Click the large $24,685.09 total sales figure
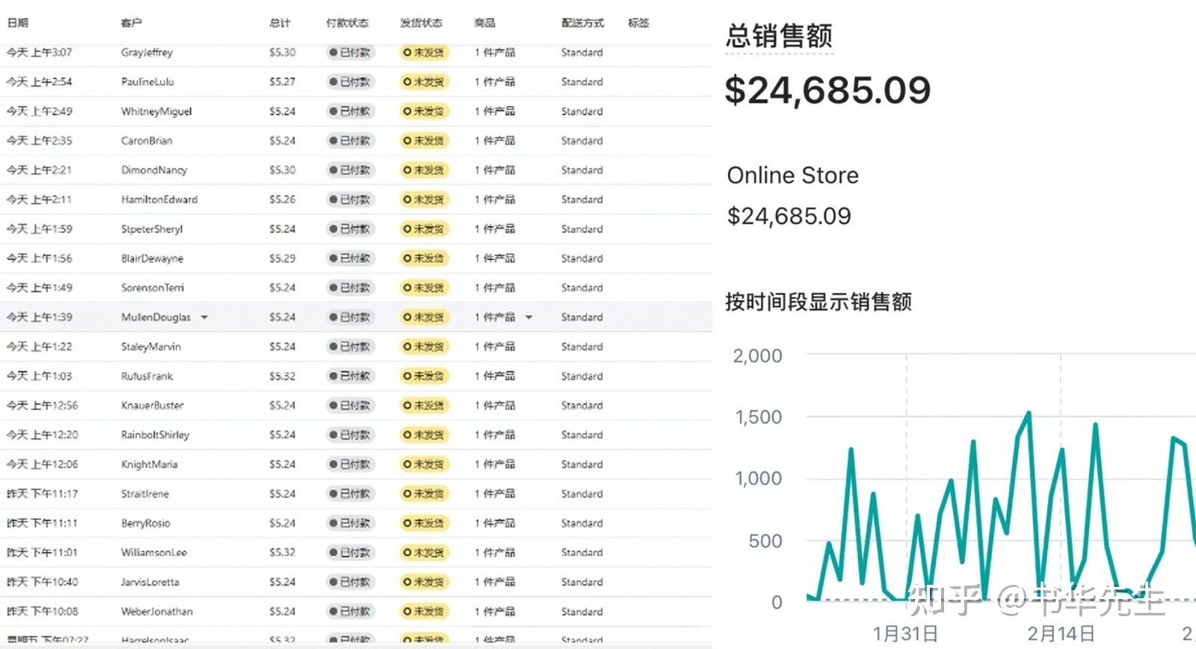Image resolution: width=1196 pixels, height=649 pixels. tap(827, 90)
